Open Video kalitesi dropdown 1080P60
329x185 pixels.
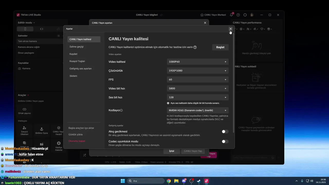[198, 62]
